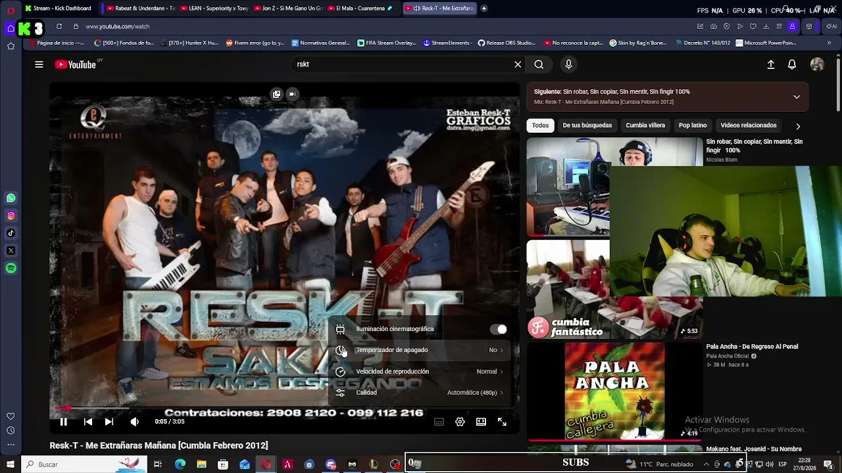Switch to the Jon Z - Si Me Gano tab
This screenshot has width=842, height=473.
click(287, 9)
